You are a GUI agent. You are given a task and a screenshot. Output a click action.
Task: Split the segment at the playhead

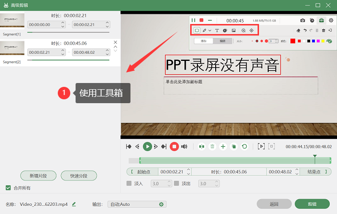tap(202, 146)
